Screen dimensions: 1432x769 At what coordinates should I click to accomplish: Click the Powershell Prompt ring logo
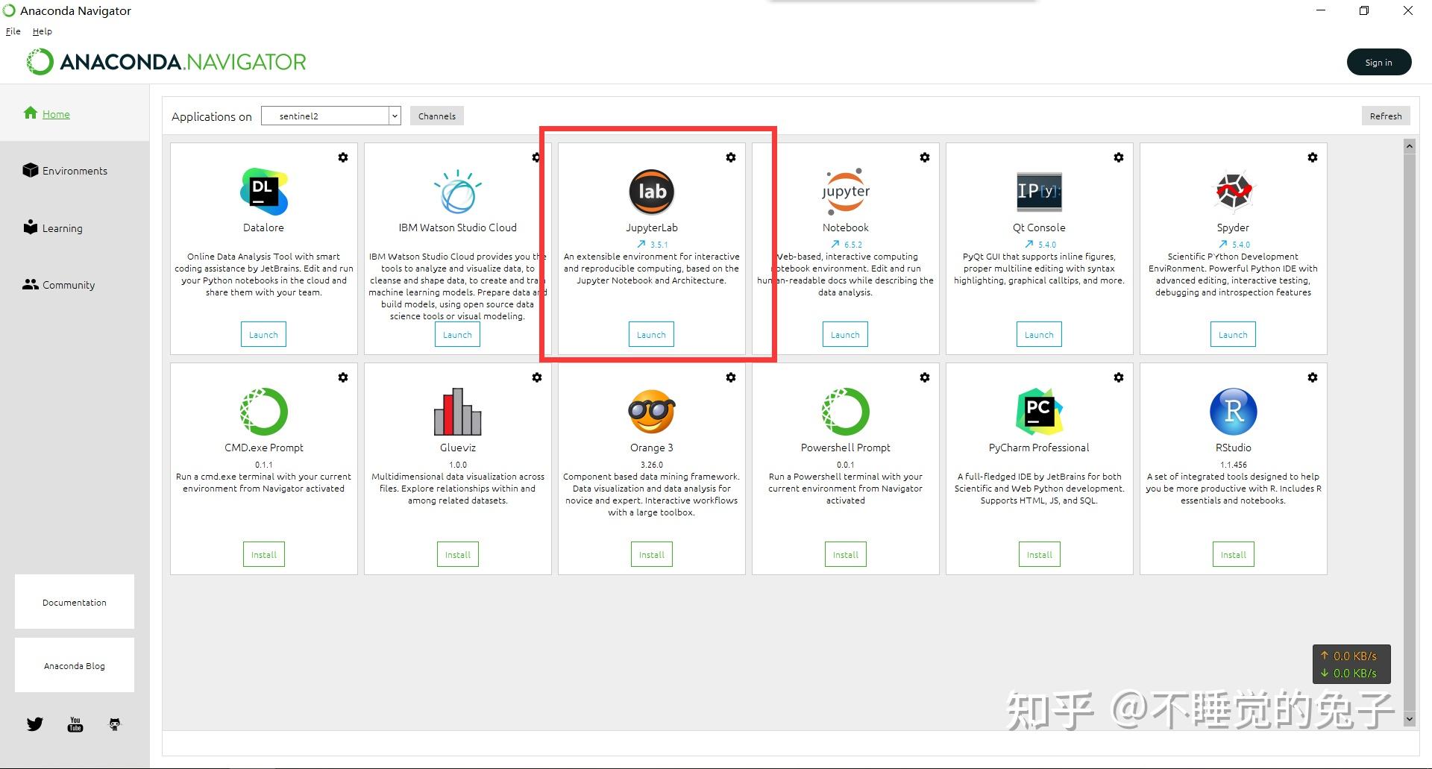pyautogui.click(x=846, y=412)
